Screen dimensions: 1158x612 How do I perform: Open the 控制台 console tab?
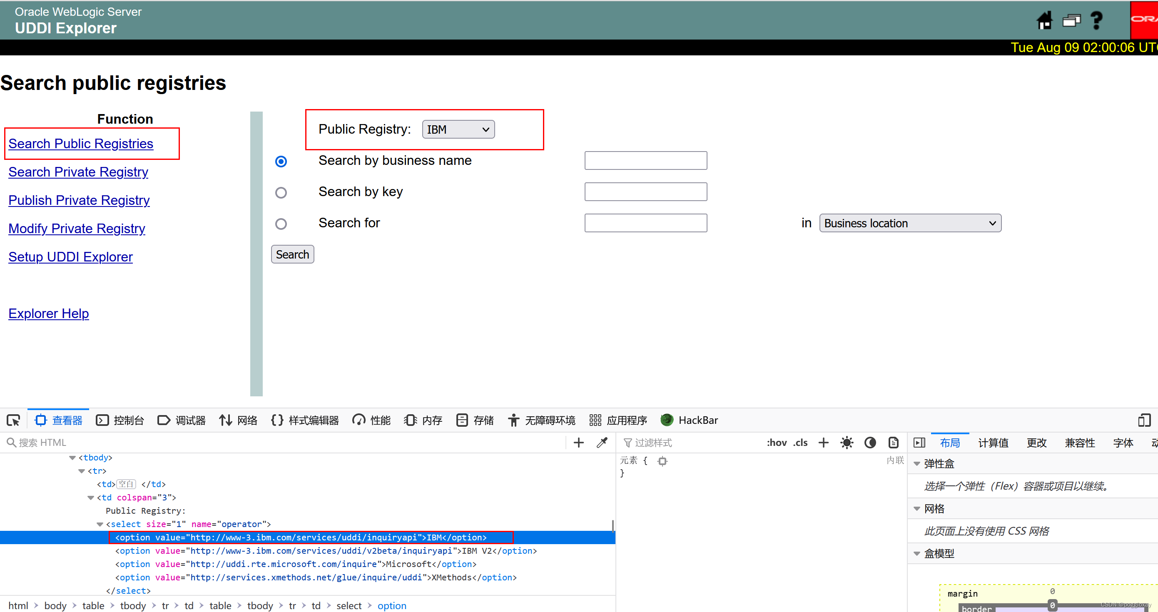pyautogui.click(x=120, y=420)
